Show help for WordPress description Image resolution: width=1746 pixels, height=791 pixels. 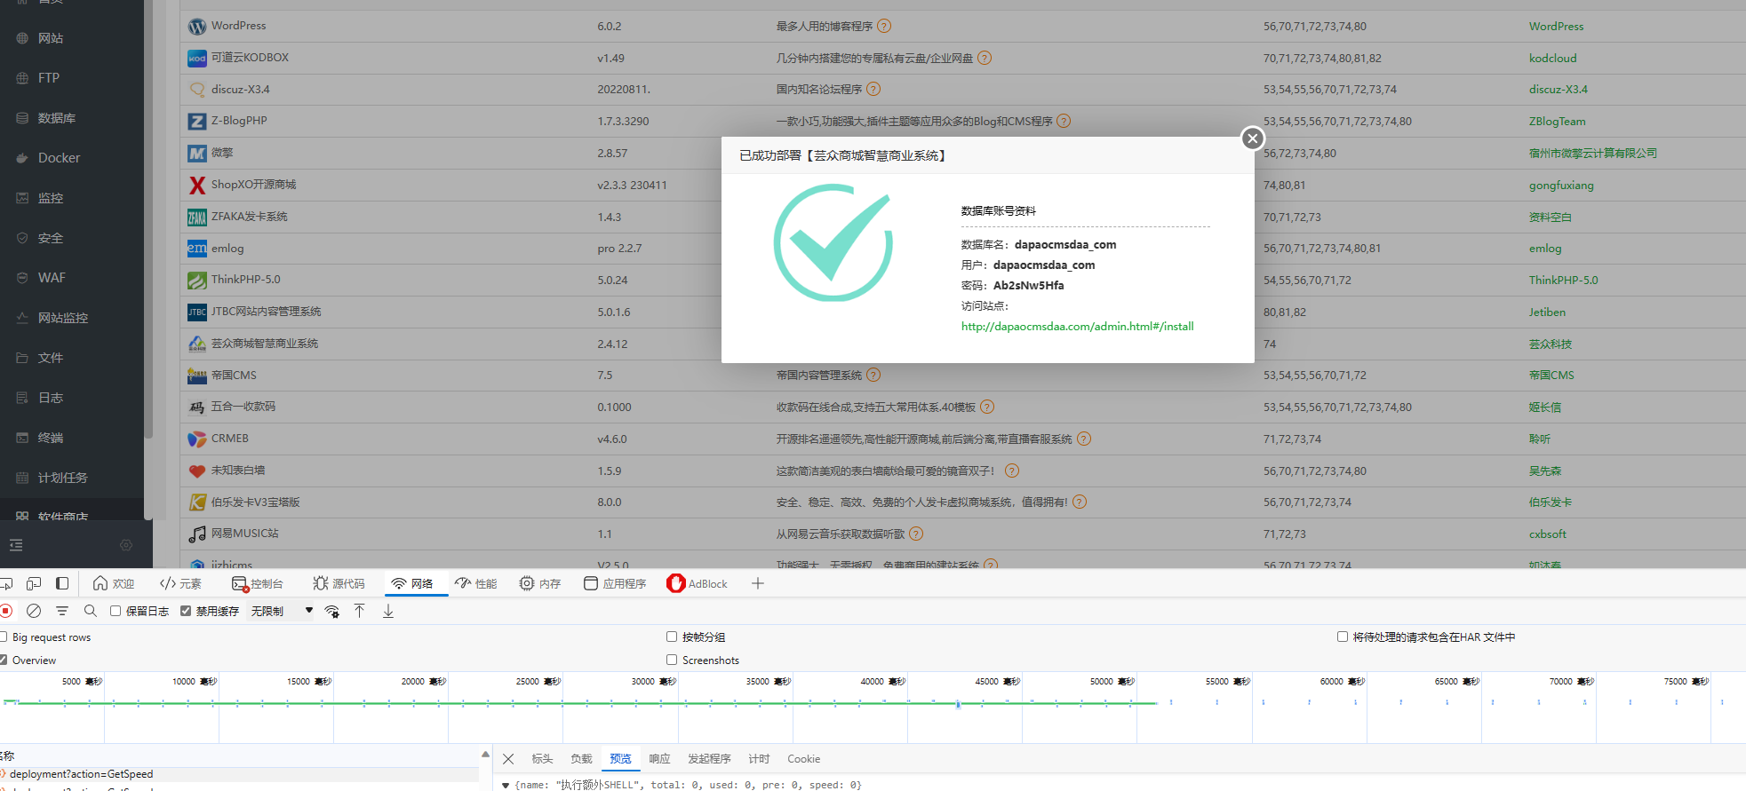click(x=884, y=27)
